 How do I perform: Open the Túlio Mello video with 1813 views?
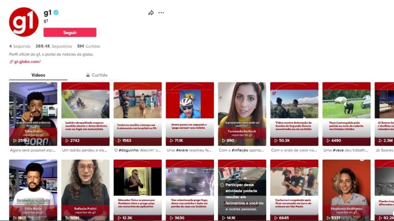[33, 190]
